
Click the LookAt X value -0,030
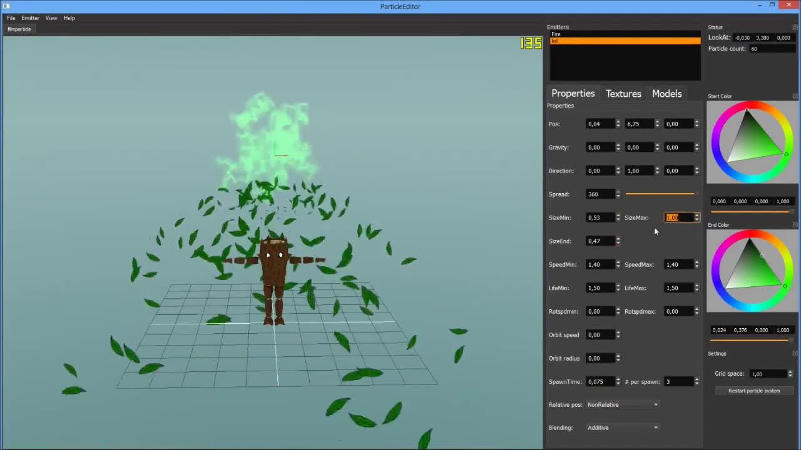pos(742,37)
